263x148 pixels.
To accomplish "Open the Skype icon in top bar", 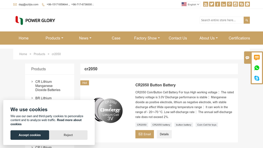I will [241, 4].
